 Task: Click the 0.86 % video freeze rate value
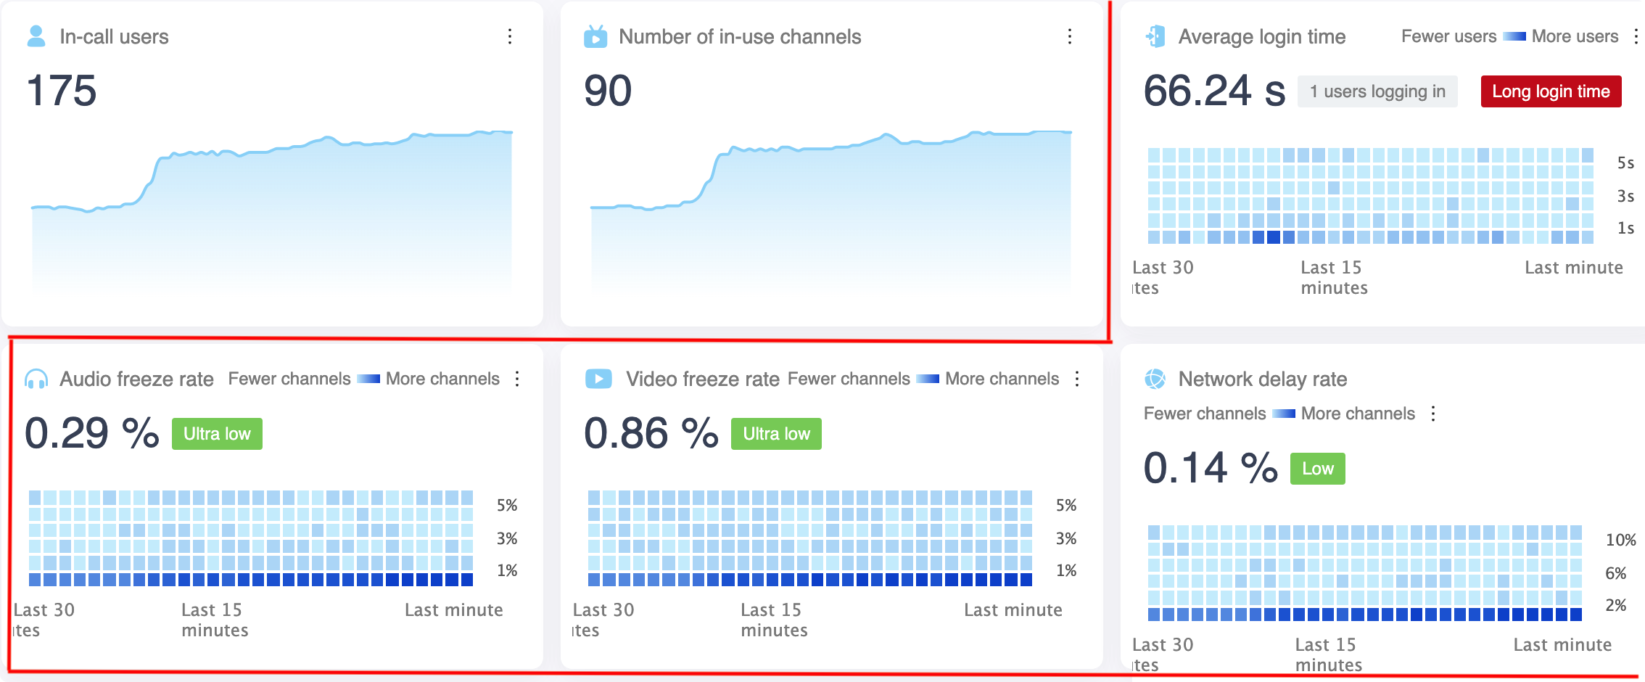coord(651,434)
